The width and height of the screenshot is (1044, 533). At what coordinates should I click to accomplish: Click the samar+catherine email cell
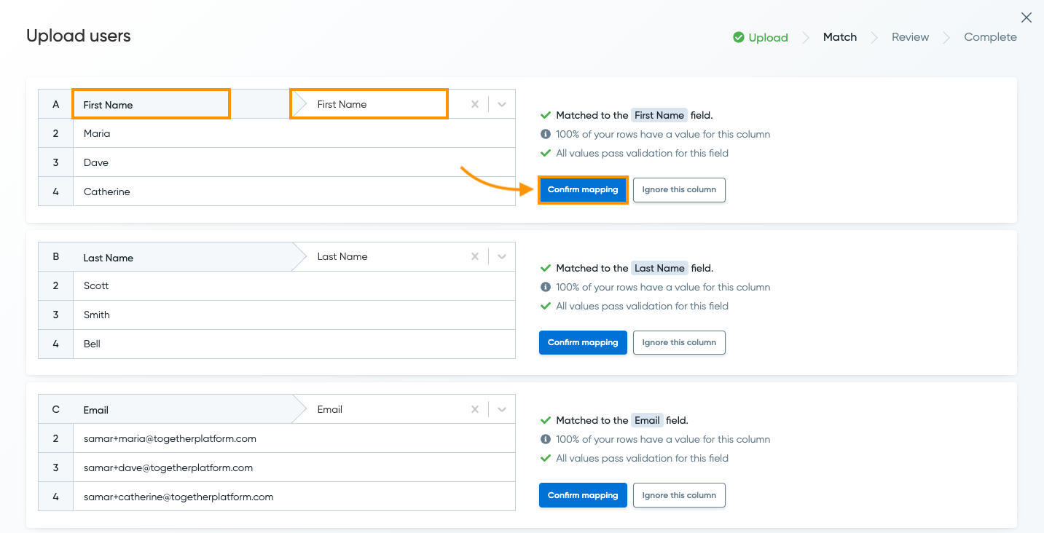coord(294,497)
